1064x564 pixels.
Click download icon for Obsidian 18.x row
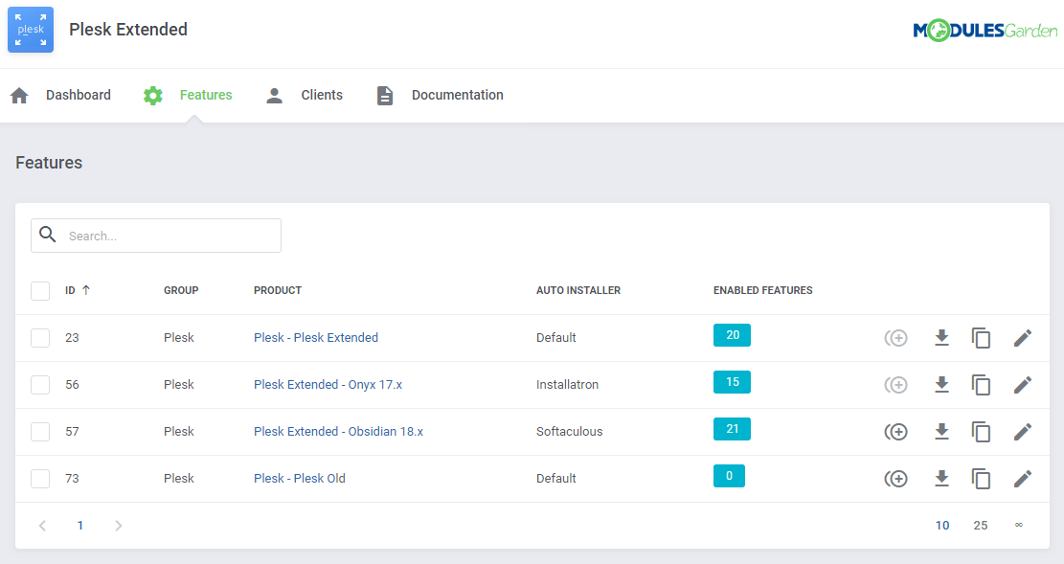point(941,432)
